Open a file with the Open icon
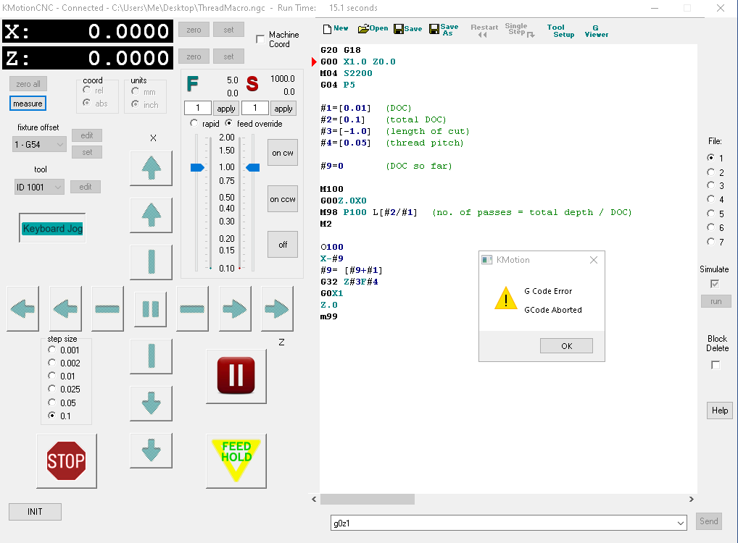Screen dimensions: 738x543 (373, 29)
